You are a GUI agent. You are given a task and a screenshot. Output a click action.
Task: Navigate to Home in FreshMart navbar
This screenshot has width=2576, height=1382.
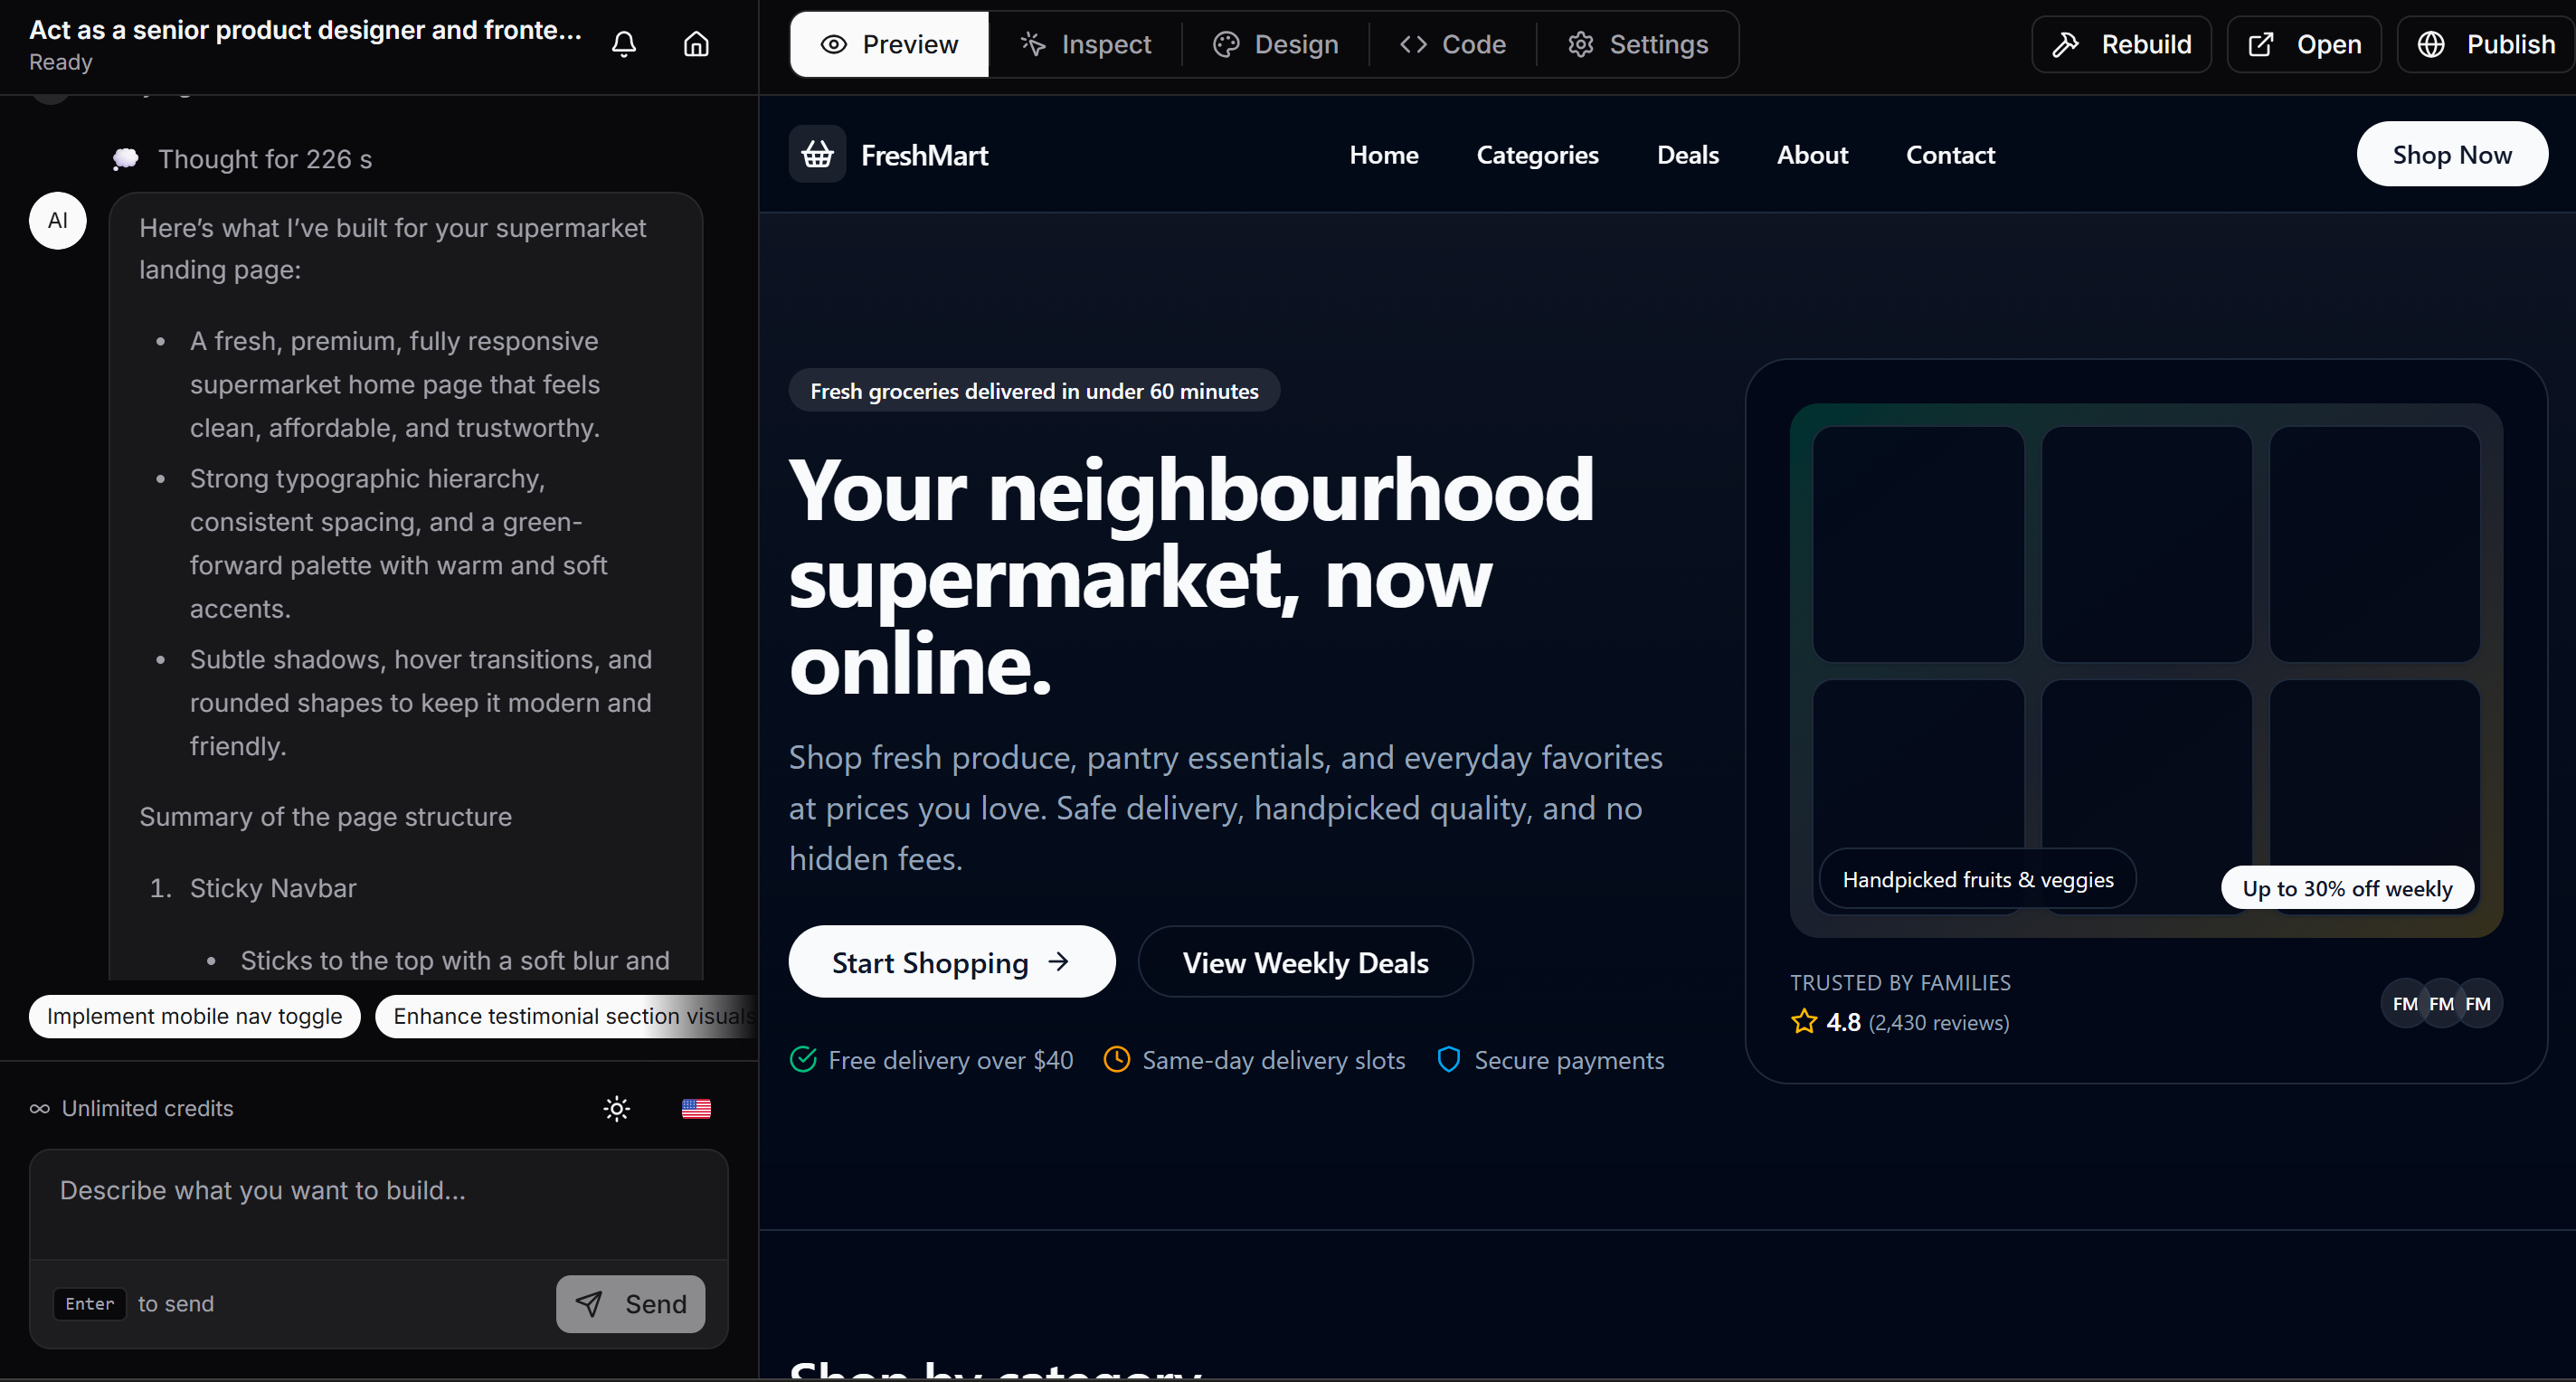[x=1384, y=155]
